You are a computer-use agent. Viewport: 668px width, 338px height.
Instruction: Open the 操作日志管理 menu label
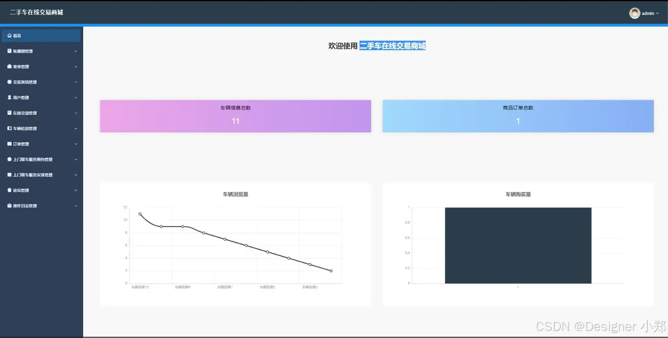[x=25, y=206]
